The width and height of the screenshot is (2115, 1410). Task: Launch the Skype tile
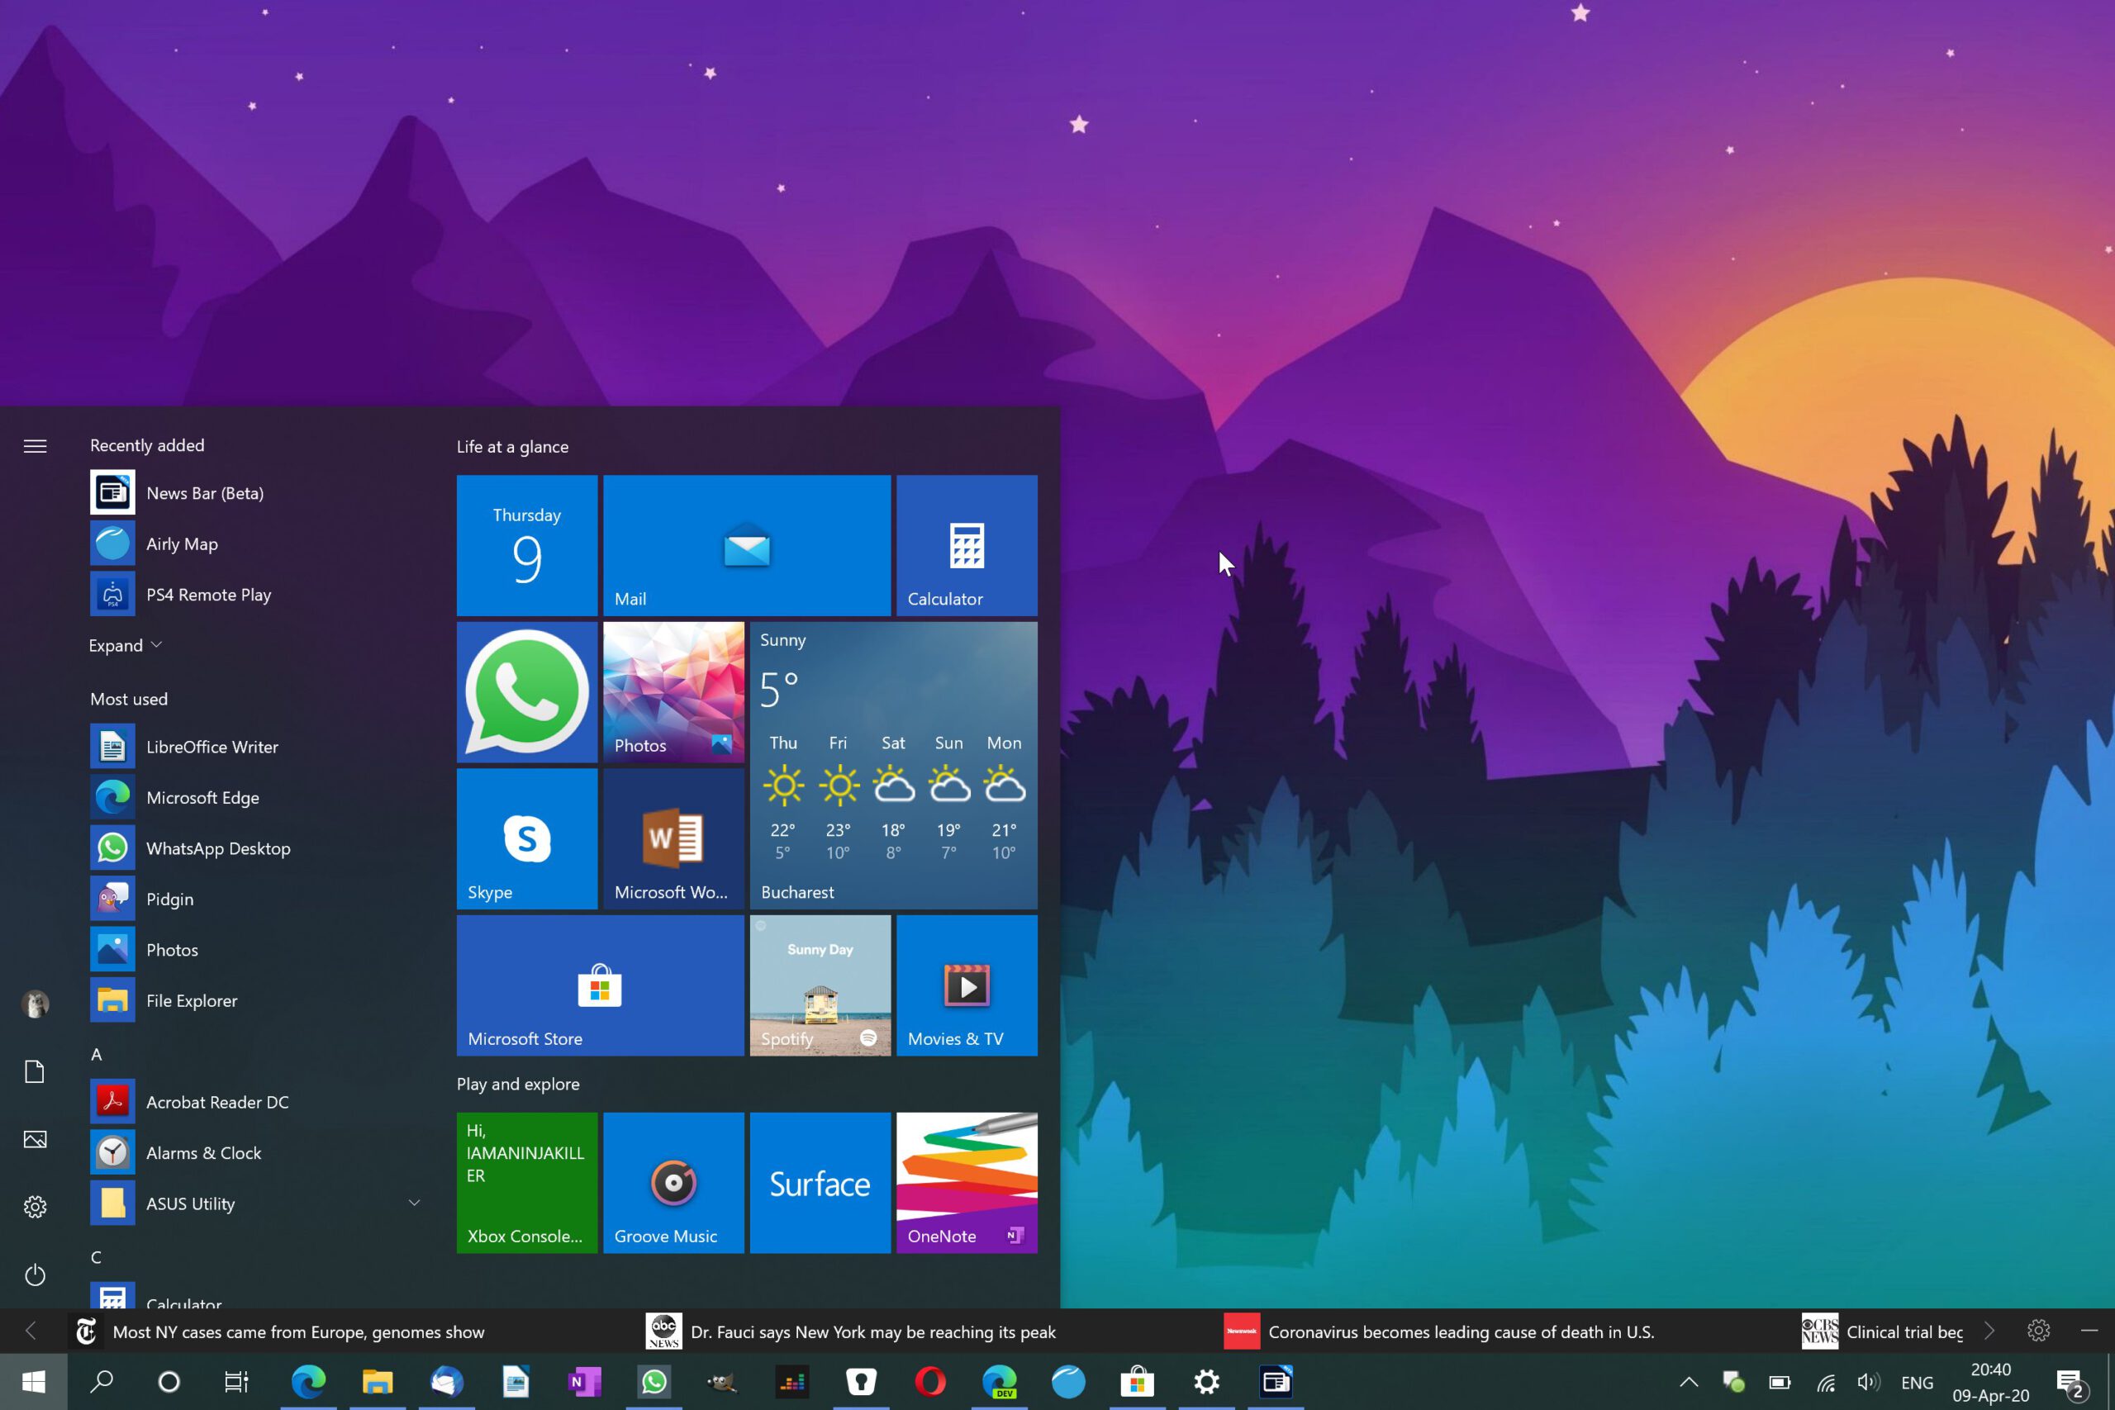coord(527,839)
